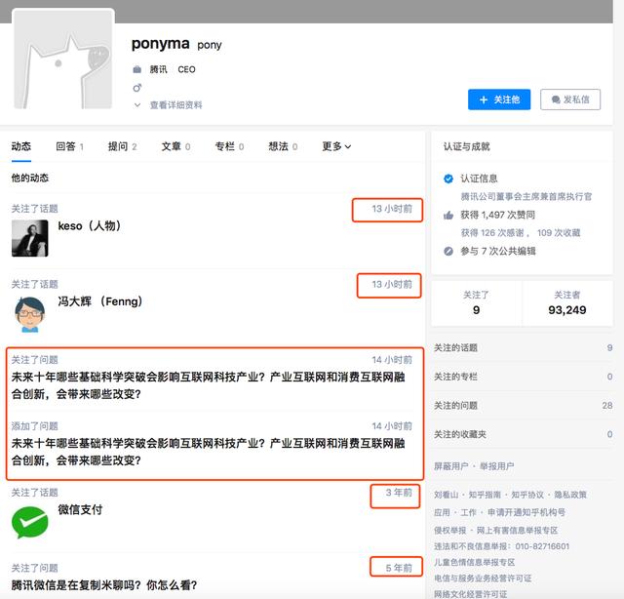Open the followed question under 关注了问题 about 未来十年
Image resolution: width=624 pixels, height=599 pixels.
[x=208, y=385]
